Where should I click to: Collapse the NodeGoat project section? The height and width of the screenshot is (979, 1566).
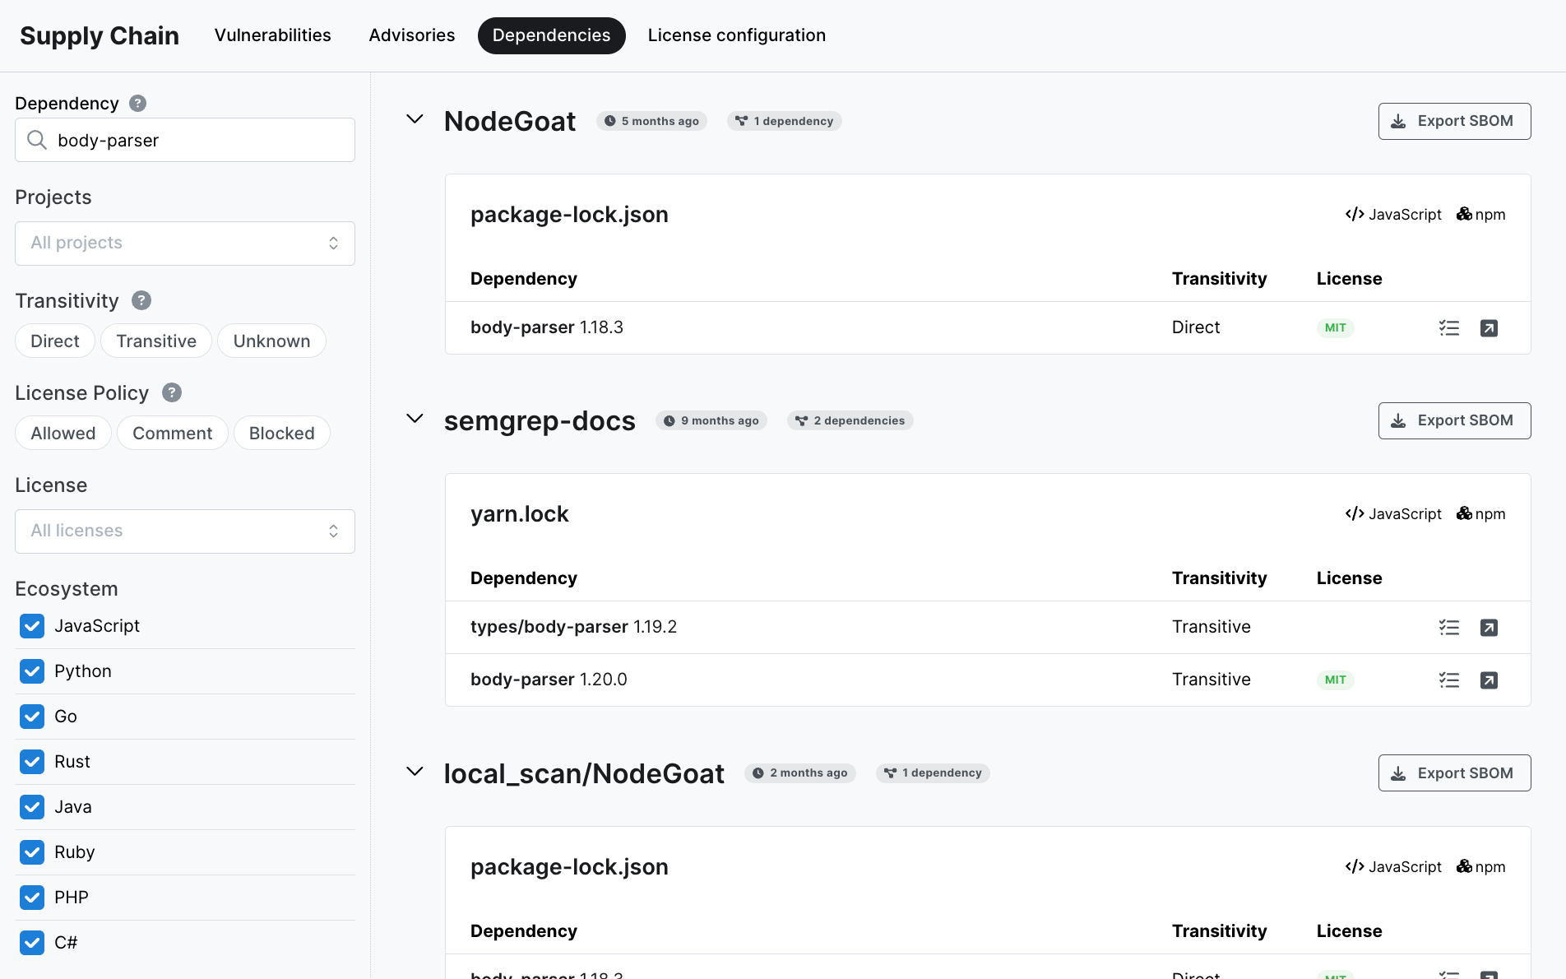point(415,120)
